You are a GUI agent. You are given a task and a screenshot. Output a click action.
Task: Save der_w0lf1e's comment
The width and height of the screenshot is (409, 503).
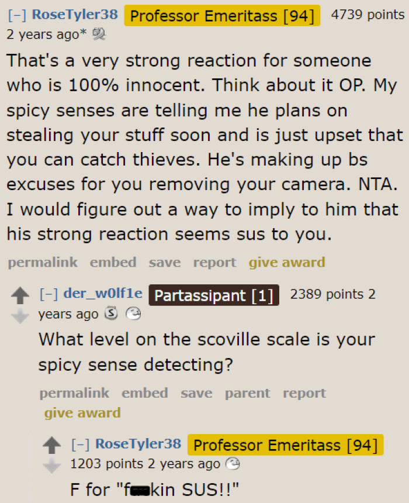(x=196, y=393)
